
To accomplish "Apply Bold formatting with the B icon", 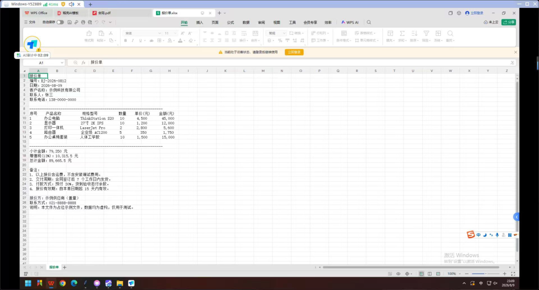I will tap(125, 40).
